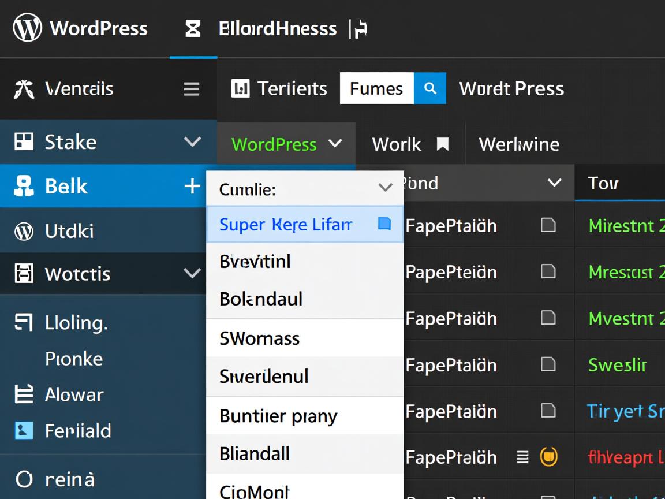Click the Wotctis folder icon
Viewport: 665px width, 499px height.
tap(24, 273)
